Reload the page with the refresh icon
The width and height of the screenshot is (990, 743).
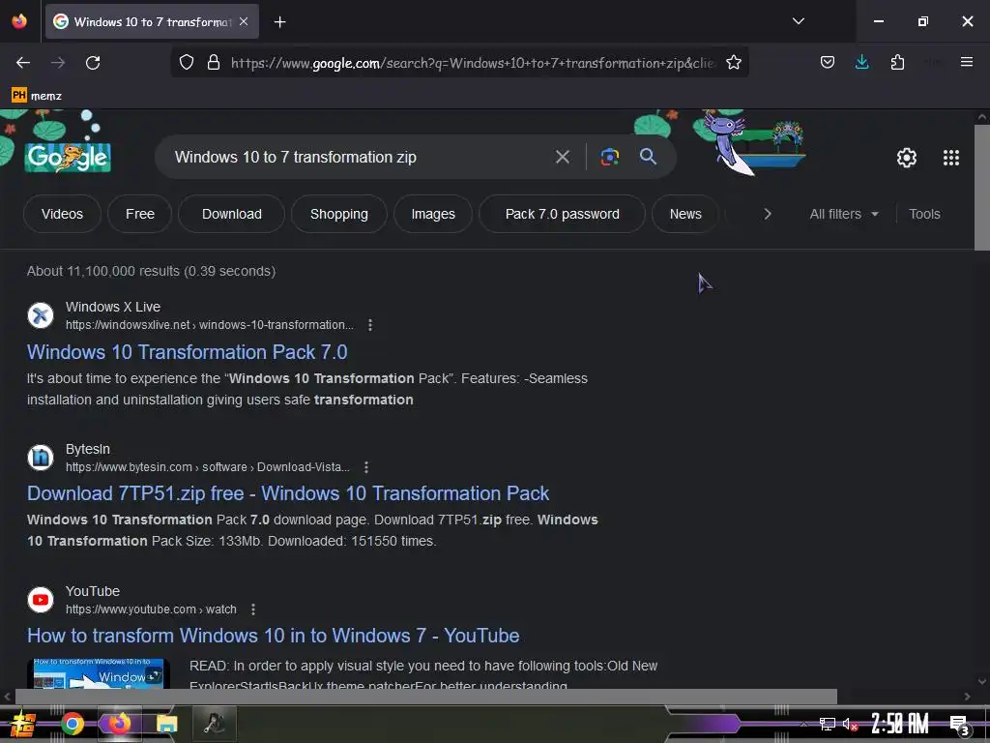point(93,63)
